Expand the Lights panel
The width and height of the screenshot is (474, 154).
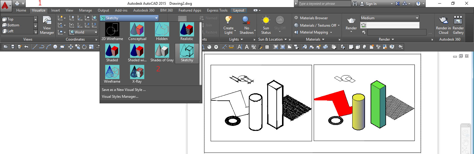pyautogui.click(x=236, y=39)
